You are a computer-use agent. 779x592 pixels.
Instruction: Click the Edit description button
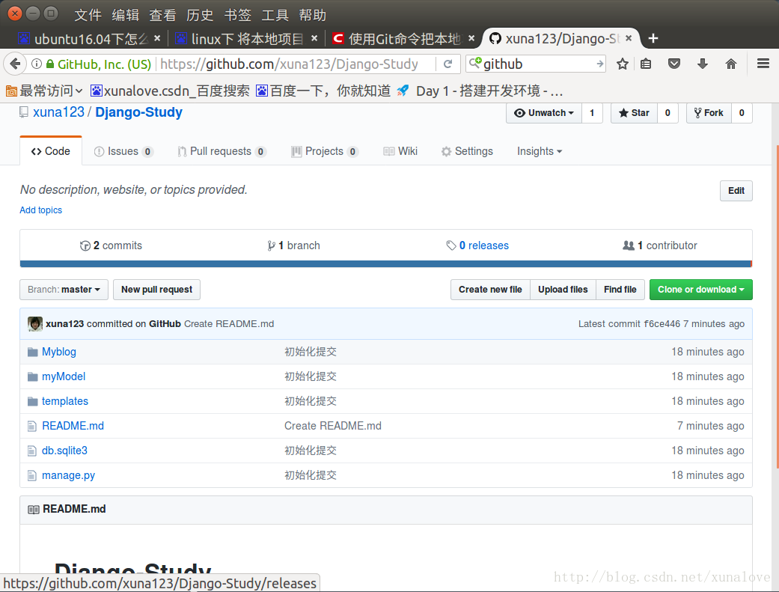pyautogui.click(x=736, y=191)
